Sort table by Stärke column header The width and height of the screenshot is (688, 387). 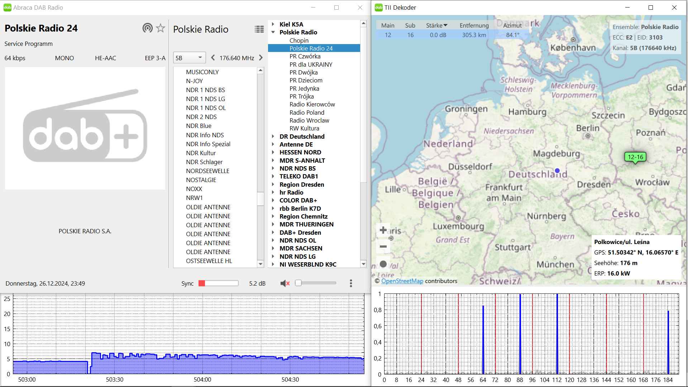click(x=436, y=25)
